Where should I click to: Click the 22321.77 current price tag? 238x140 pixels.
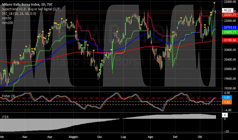pos(230,15)
